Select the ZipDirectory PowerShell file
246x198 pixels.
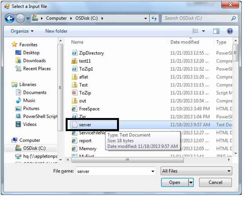(x=92, y=53)
